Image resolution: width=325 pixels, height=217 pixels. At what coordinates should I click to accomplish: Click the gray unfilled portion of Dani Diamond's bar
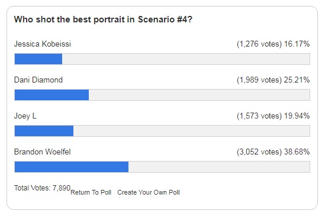pyautogui.click(x=199, y=95)
